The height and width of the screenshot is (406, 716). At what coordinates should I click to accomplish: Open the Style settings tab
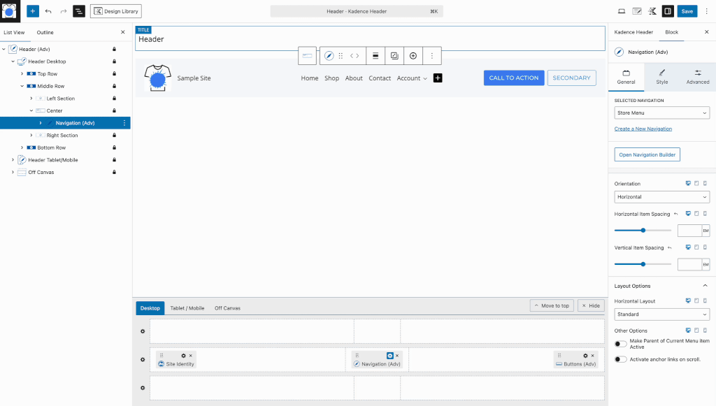tap(662, 77)
